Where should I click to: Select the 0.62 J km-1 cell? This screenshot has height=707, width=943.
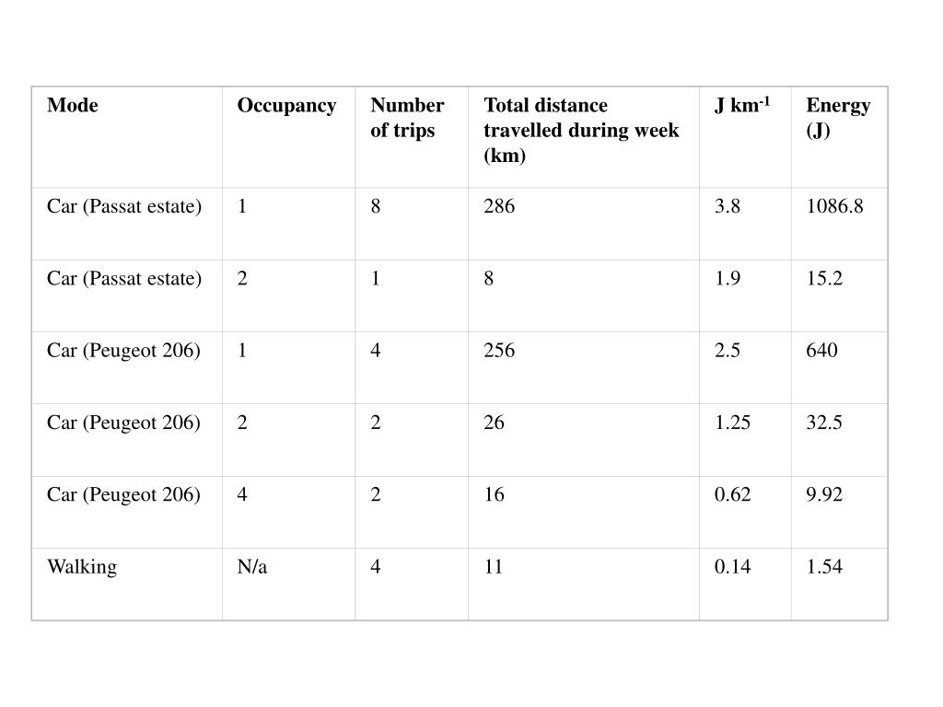point(732,494)
